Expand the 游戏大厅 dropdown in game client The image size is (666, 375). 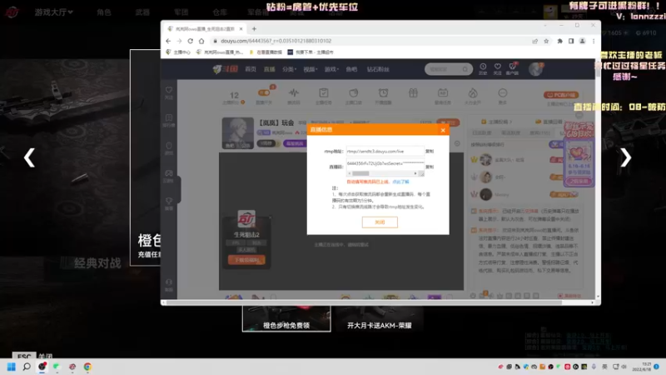[x=54, y=12]
